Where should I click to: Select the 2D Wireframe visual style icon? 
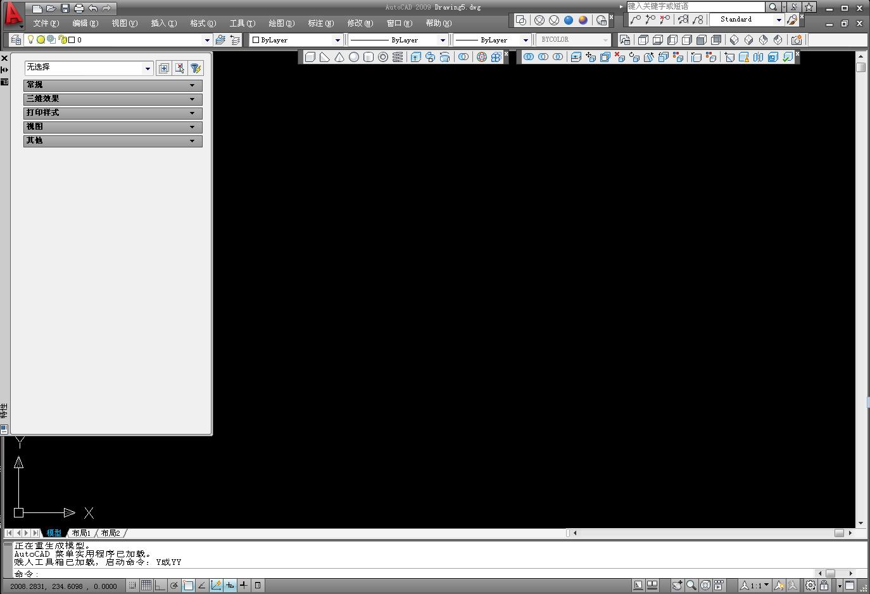[520, 20]
